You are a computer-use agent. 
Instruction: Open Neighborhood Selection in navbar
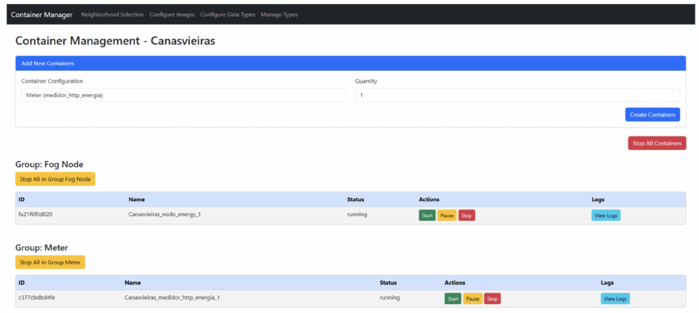coord(112,14)
